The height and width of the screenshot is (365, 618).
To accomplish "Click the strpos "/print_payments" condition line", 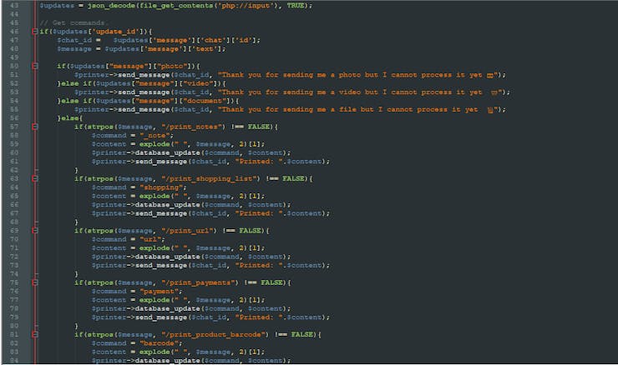I will point(183,282).
